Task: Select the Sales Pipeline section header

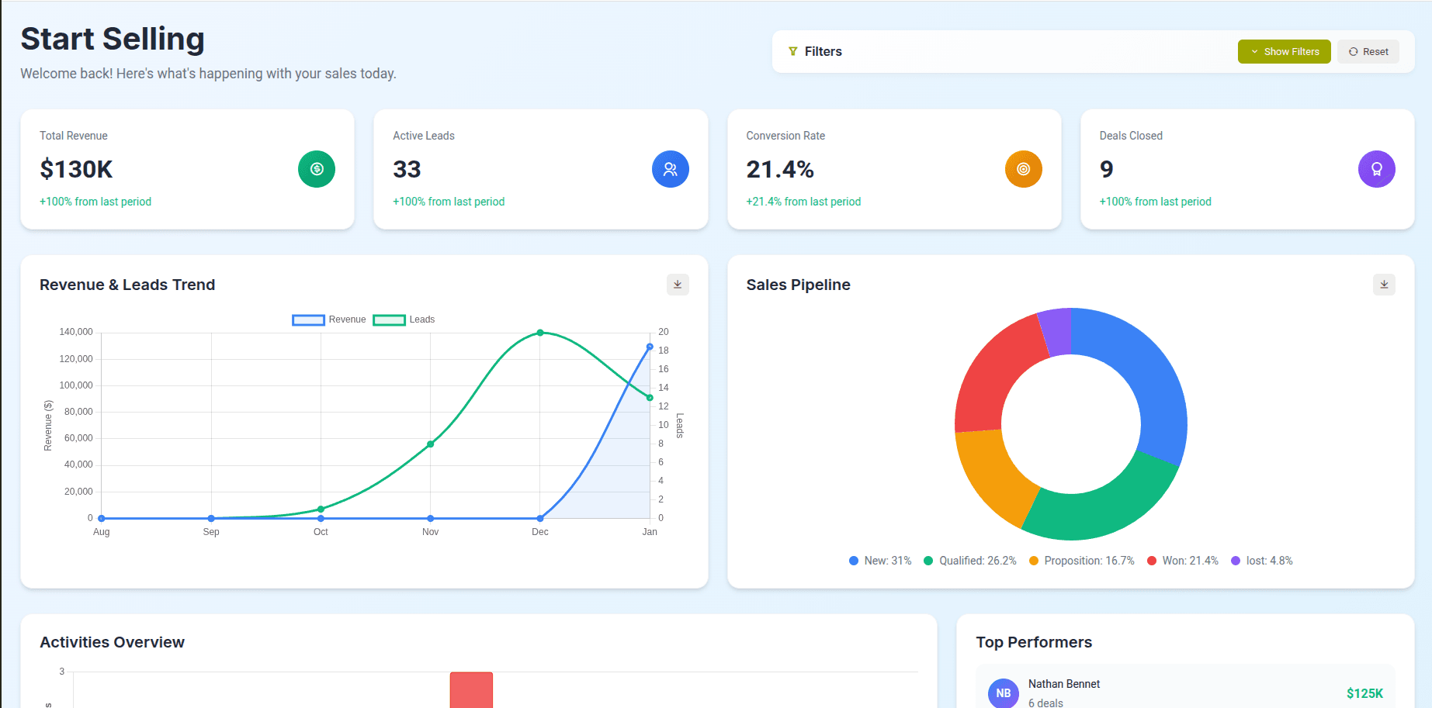Action: 798,285
